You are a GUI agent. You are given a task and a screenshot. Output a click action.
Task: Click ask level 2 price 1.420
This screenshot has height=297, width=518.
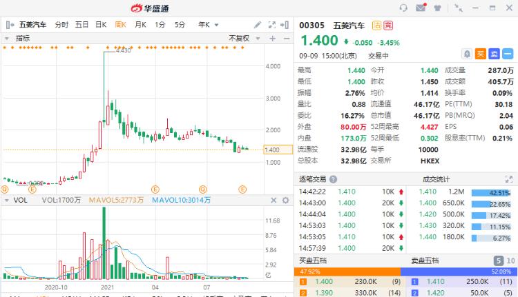coord(435,293)
